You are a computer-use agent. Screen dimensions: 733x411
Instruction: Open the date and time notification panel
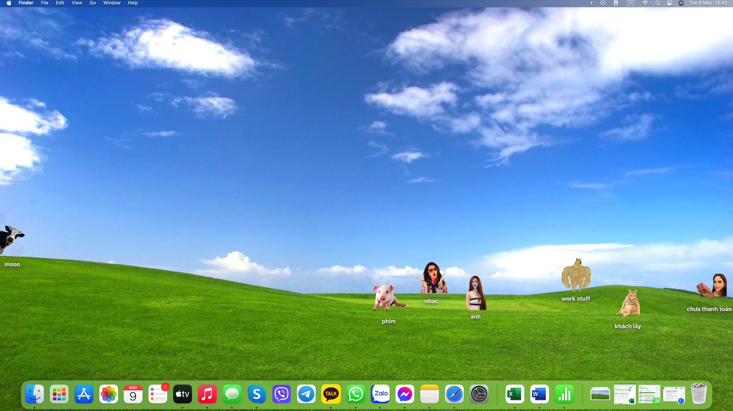(x=708, y=3)
